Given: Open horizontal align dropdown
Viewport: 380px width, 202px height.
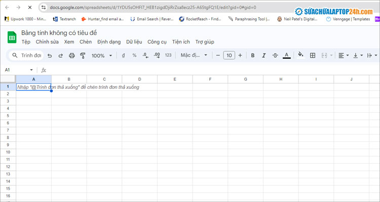Looking at the screenshot, I should pos(344,56).
